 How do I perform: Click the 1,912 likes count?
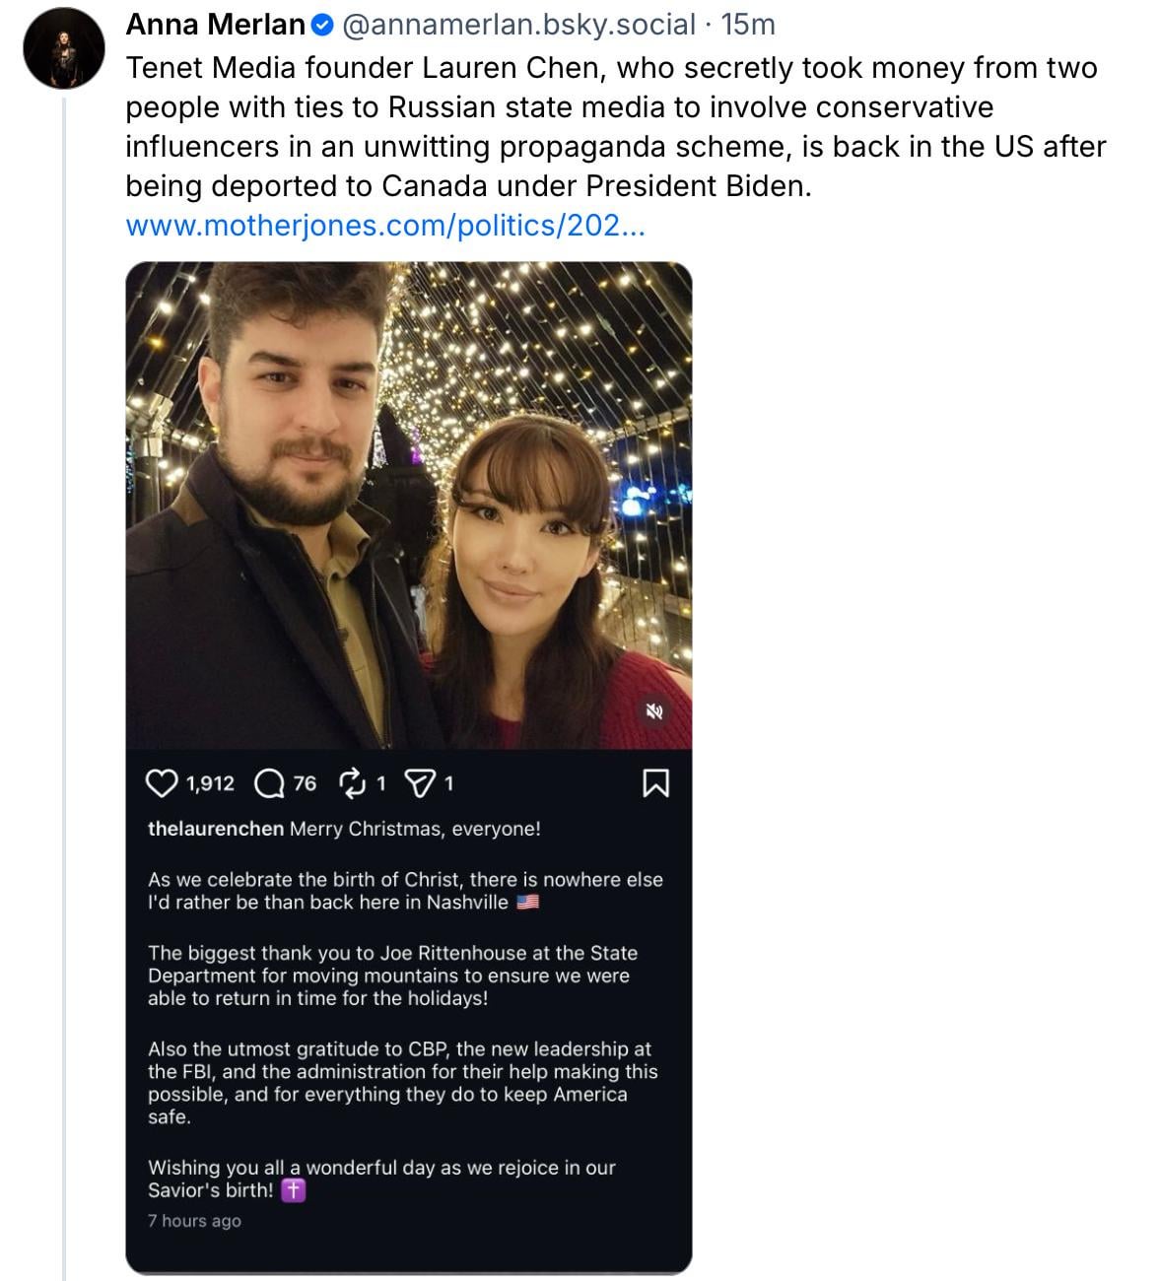tap(210, 783)
